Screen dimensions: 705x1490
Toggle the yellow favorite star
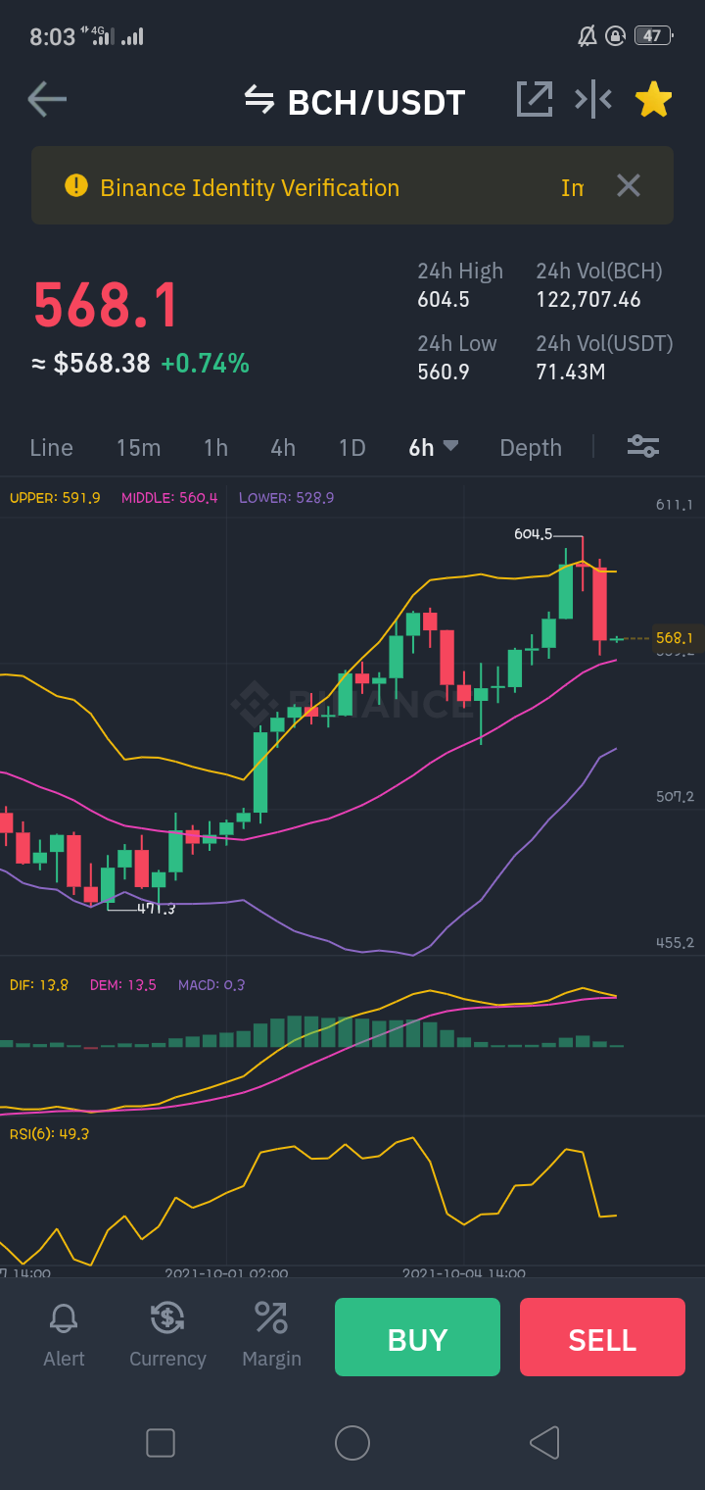[x=653, y=99]
